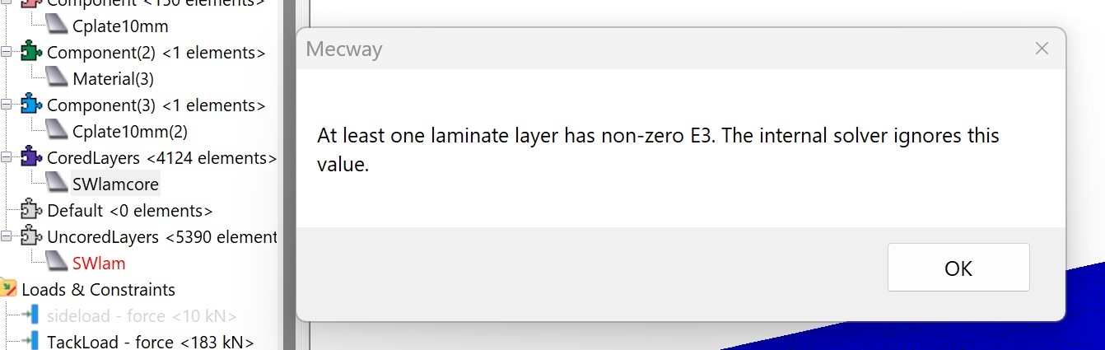
Task: Collapse the Component(3) tree node
Action: (7, 105)
